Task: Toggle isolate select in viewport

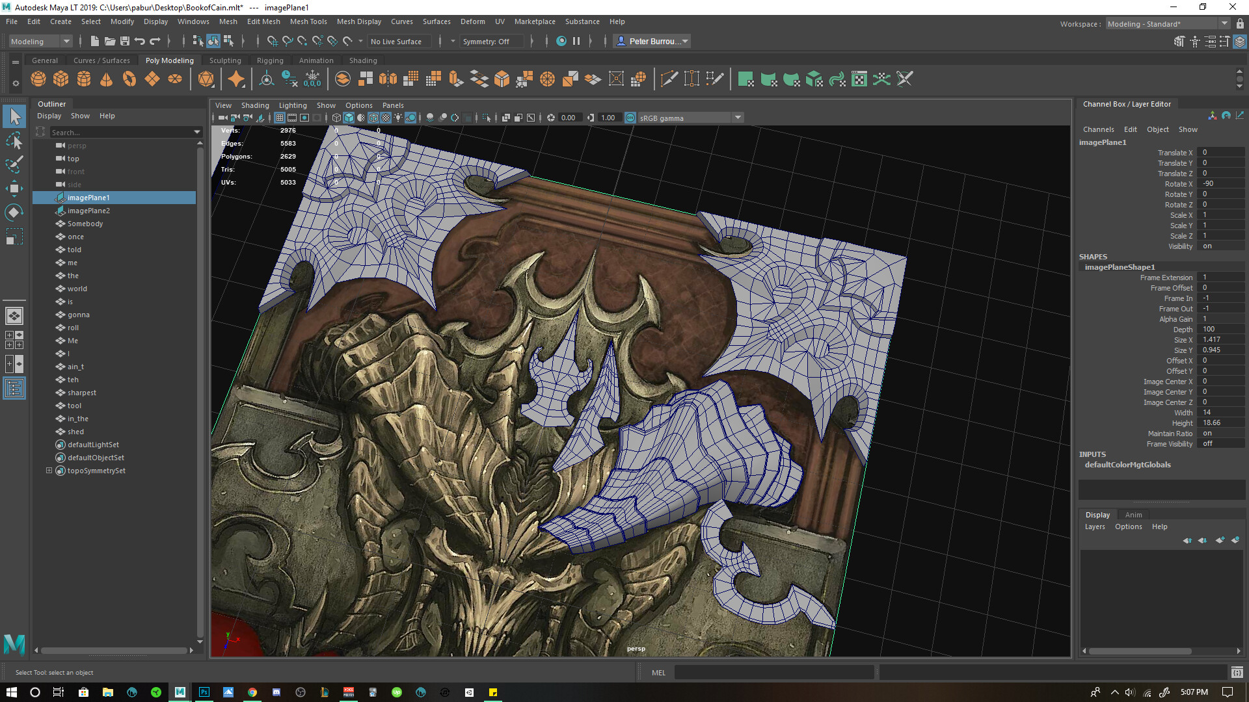Action: (x=487, y=118)
